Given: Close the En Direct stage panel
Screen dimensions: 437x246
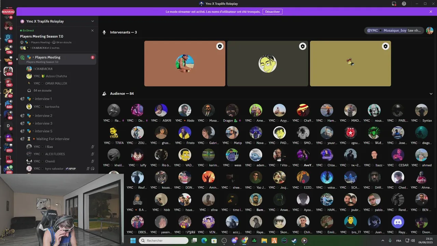Looking at the screenshot, I should click(x=92, y=30).
